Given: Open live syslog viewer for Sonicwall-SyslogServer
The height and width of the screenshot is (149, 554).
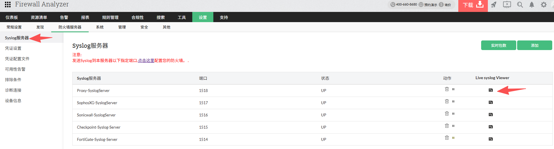Looking at the screenshot, I should 491,115.
